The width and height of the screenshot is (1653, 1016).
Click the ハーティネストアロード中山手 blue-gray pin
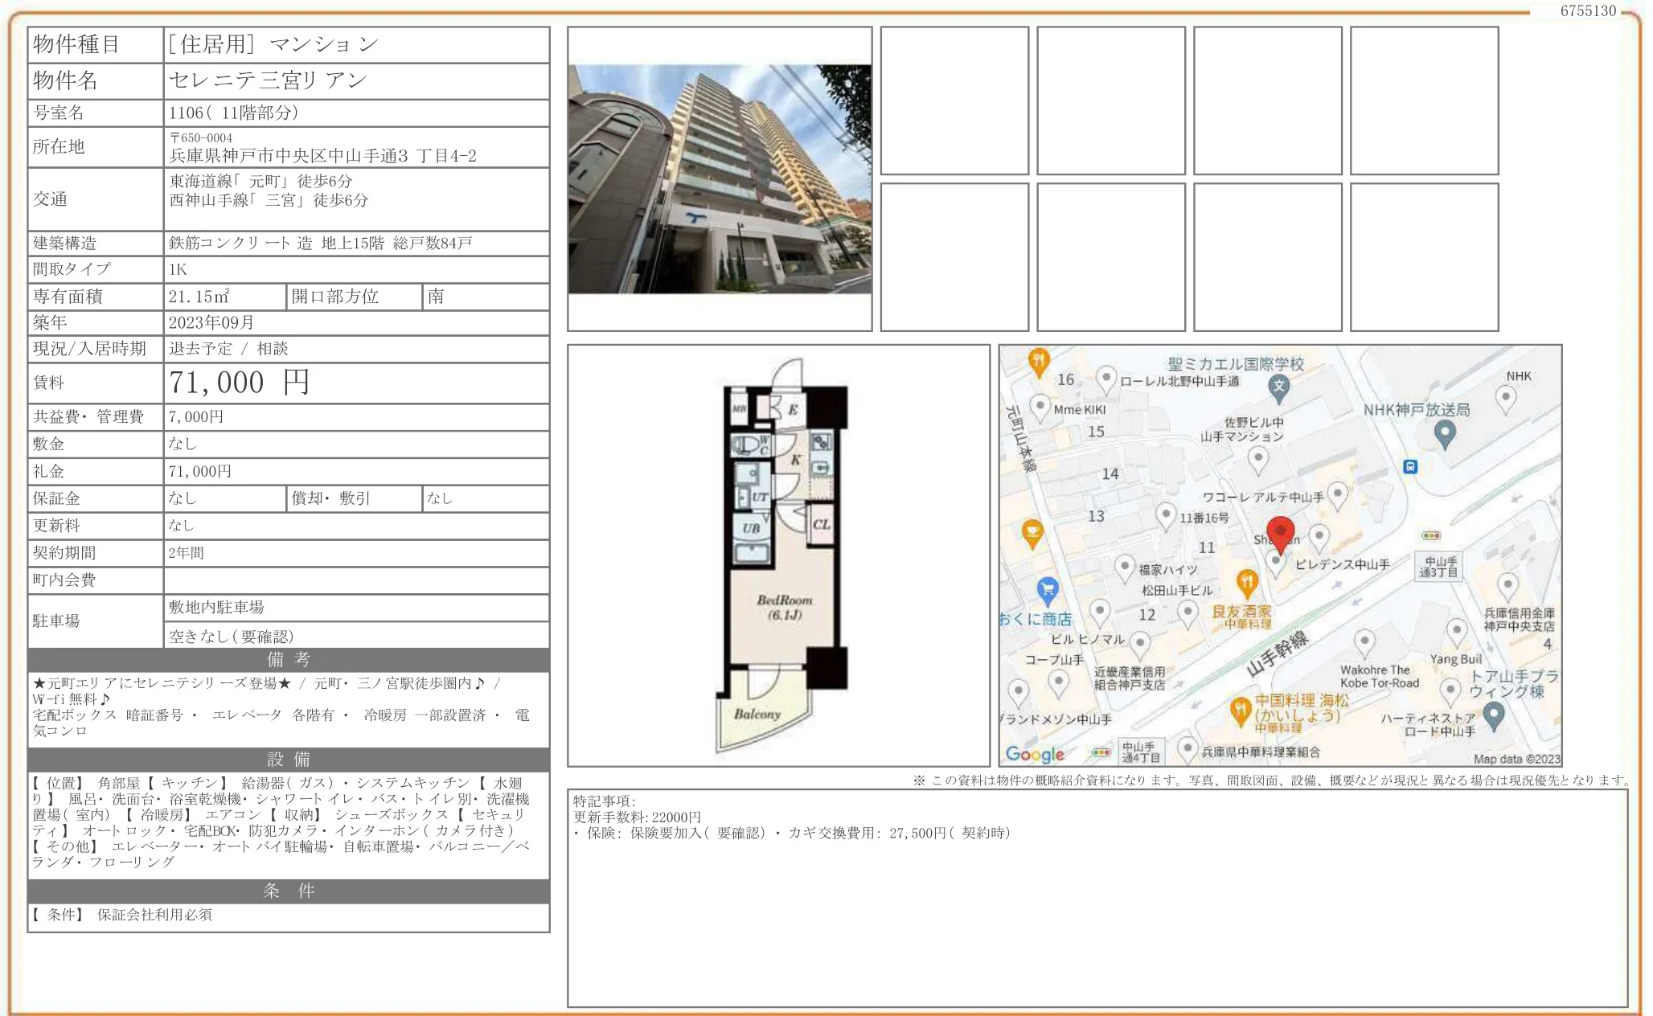[1493, 715]
